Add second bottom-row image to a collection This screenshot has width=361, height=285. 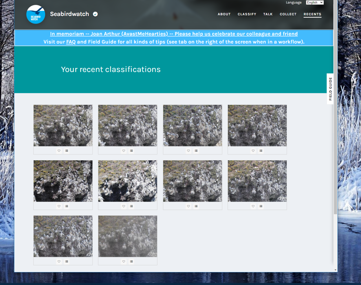[x=131, y=262]
